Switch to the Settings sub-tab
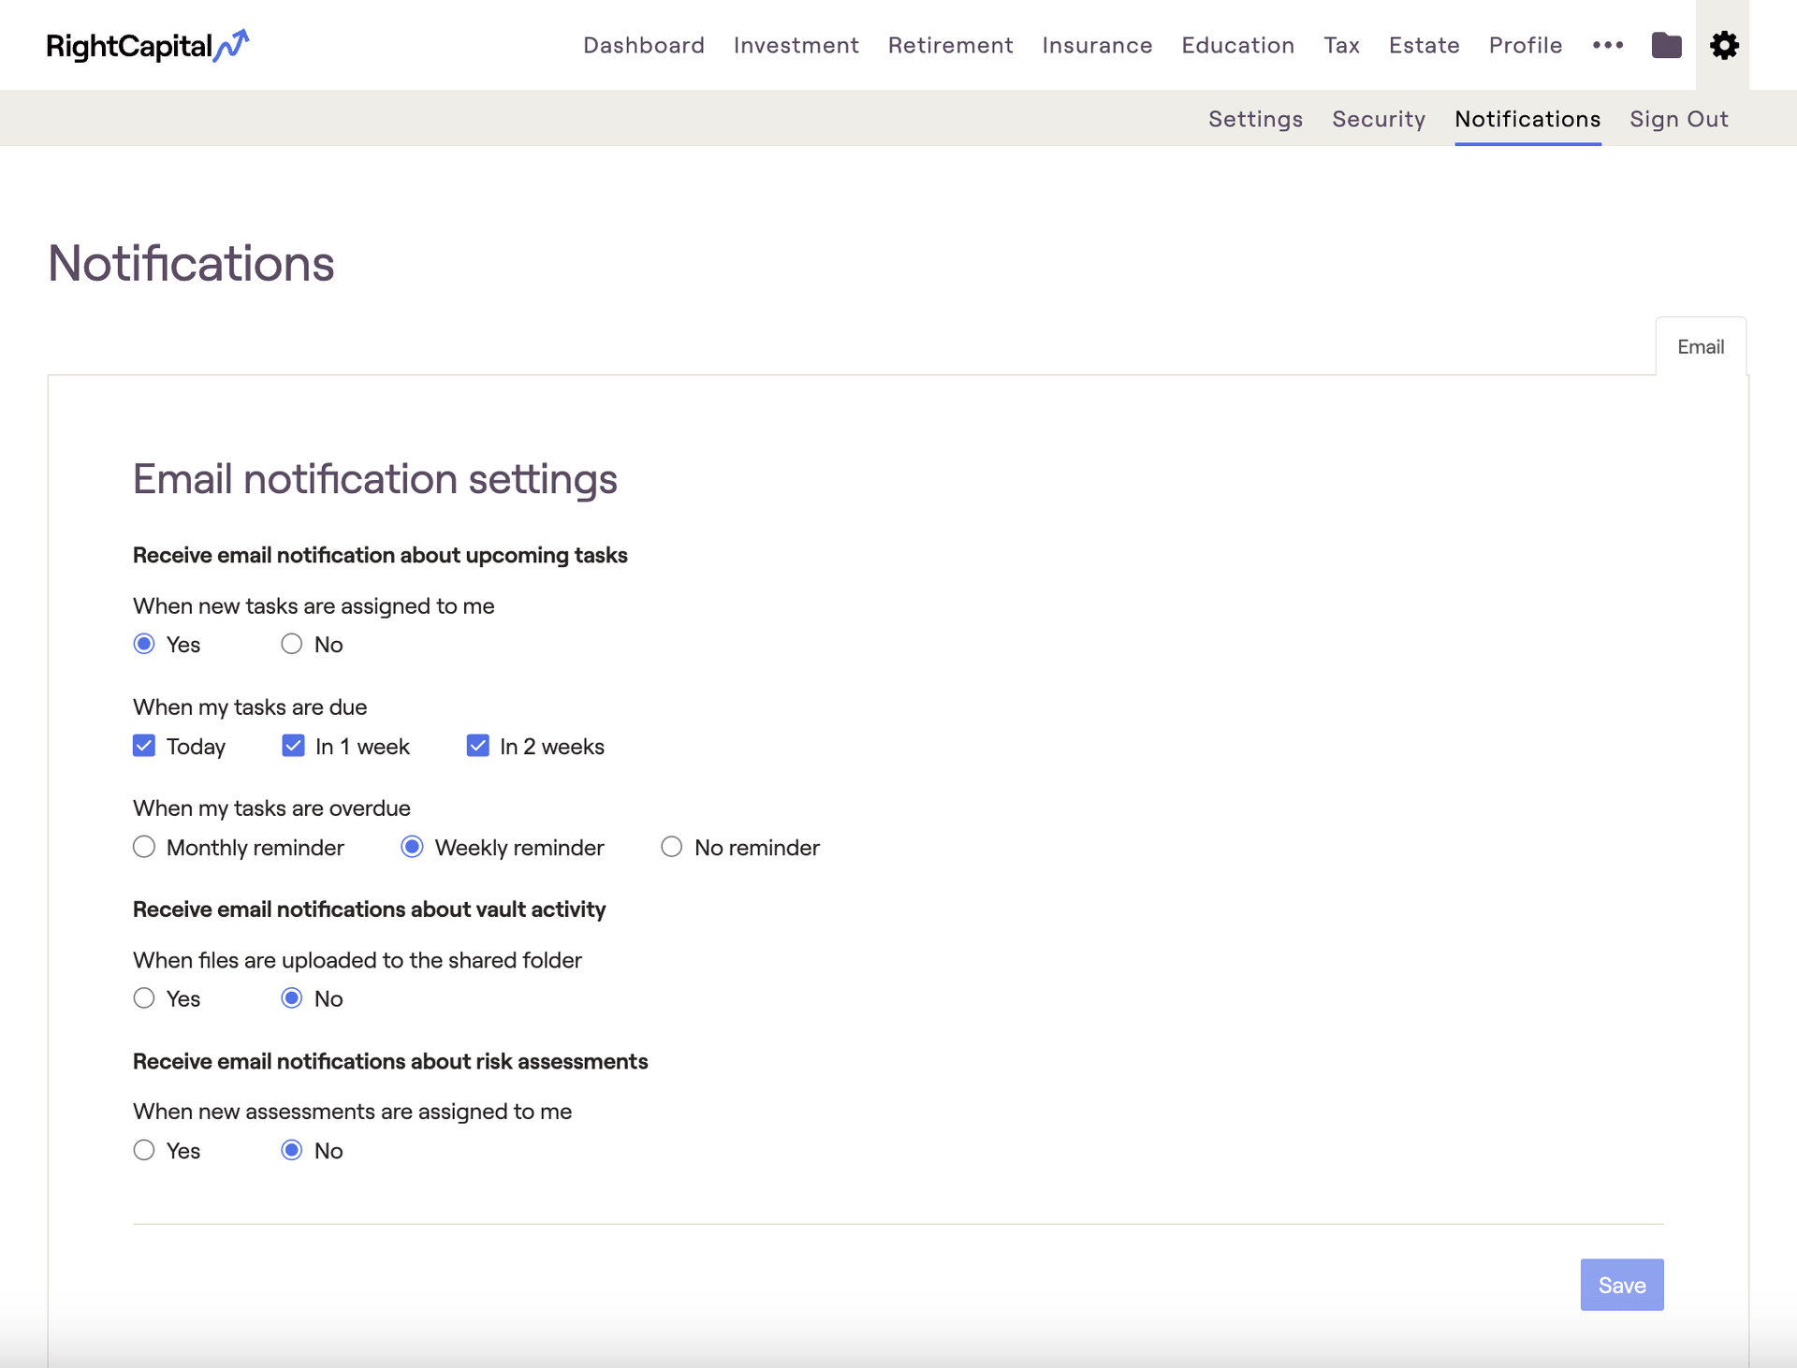This screenshot has width=1797, height=1368. [1255, 119]
